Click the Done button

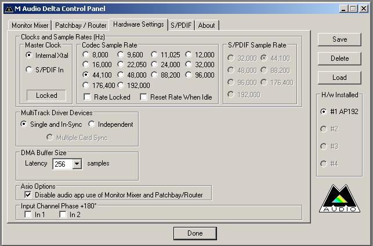coord(195,233)
